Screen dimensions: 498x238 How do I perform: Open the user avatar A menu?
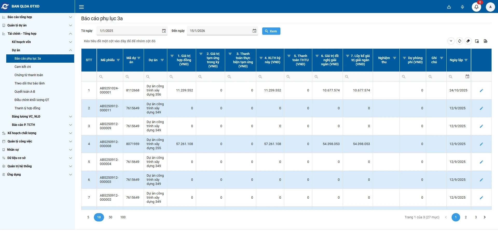pyautogui.click(x=490, y=7)
